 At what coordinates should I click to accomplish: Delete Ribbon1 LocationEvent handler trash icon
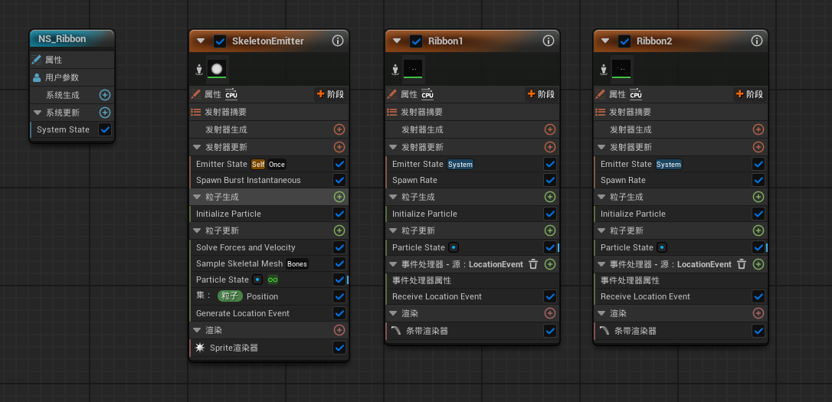pos(534,264)
